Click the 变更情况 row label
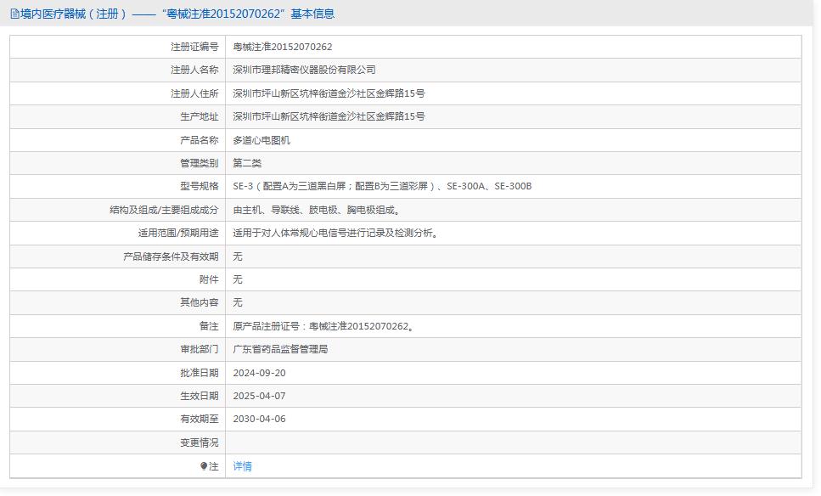The width and height of the screenshot is (821, 496). (x=199, y=442)
